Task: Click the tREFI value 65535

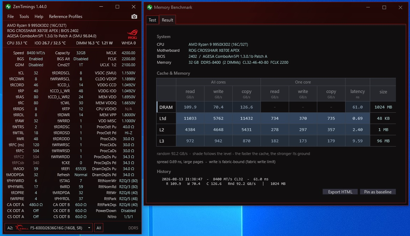Action: [81, 169]
